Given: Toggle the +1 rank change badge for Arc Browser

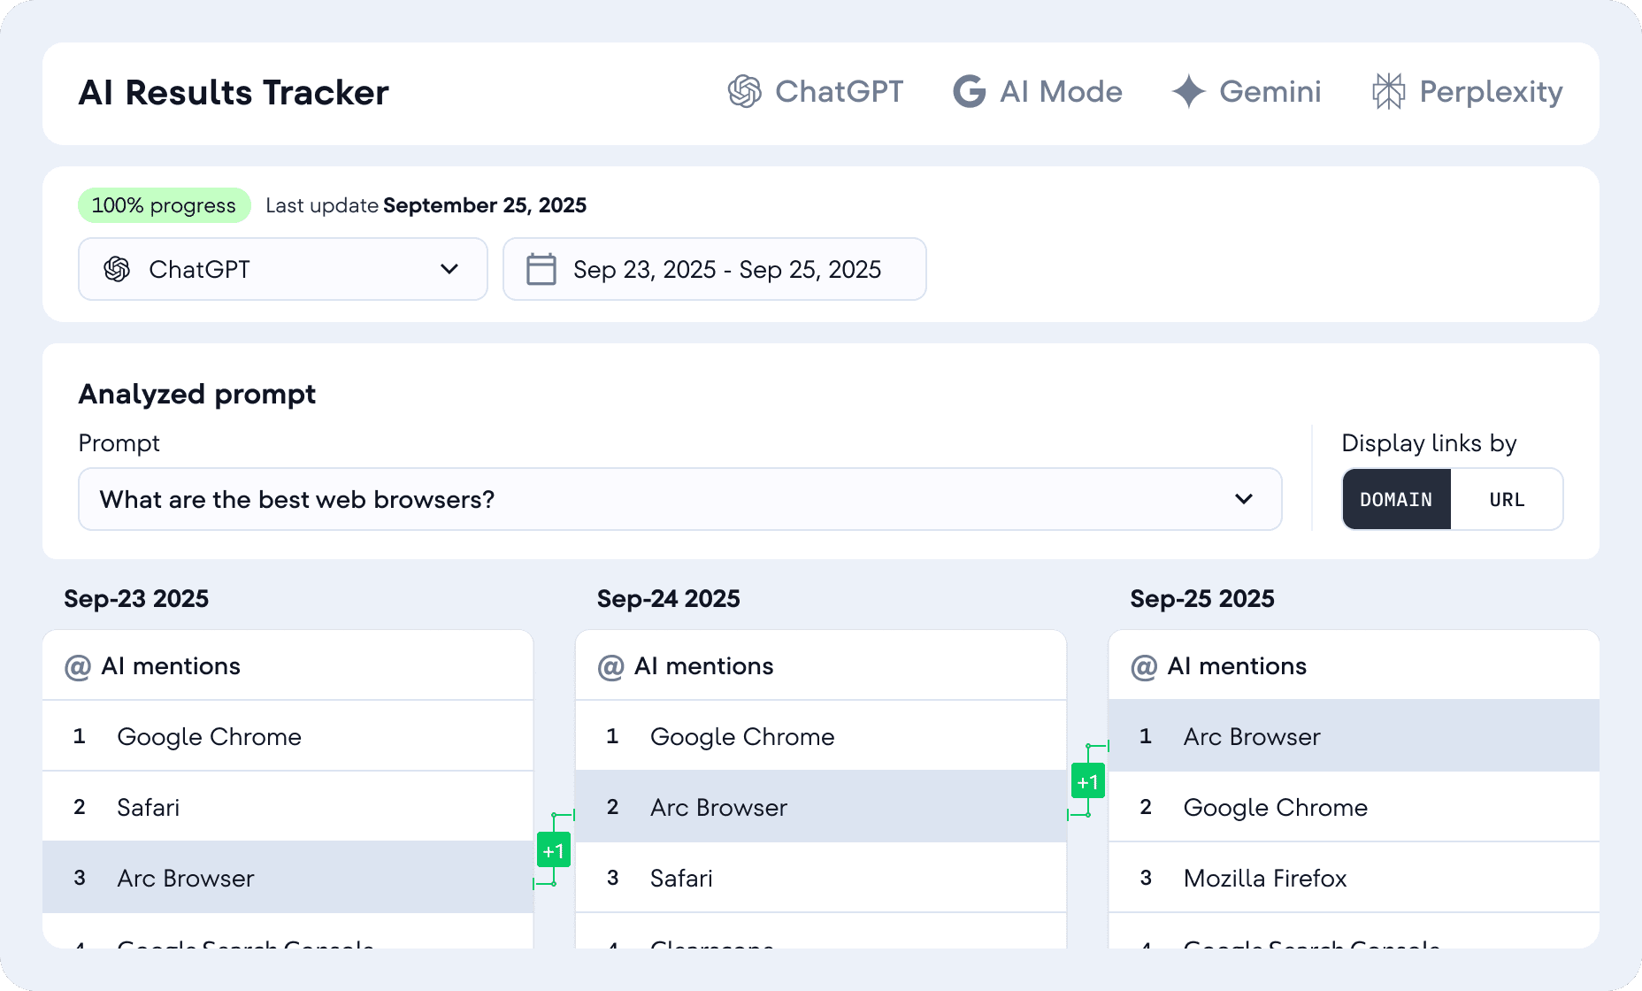Looking at the screenshot, I should pos(555,849).
